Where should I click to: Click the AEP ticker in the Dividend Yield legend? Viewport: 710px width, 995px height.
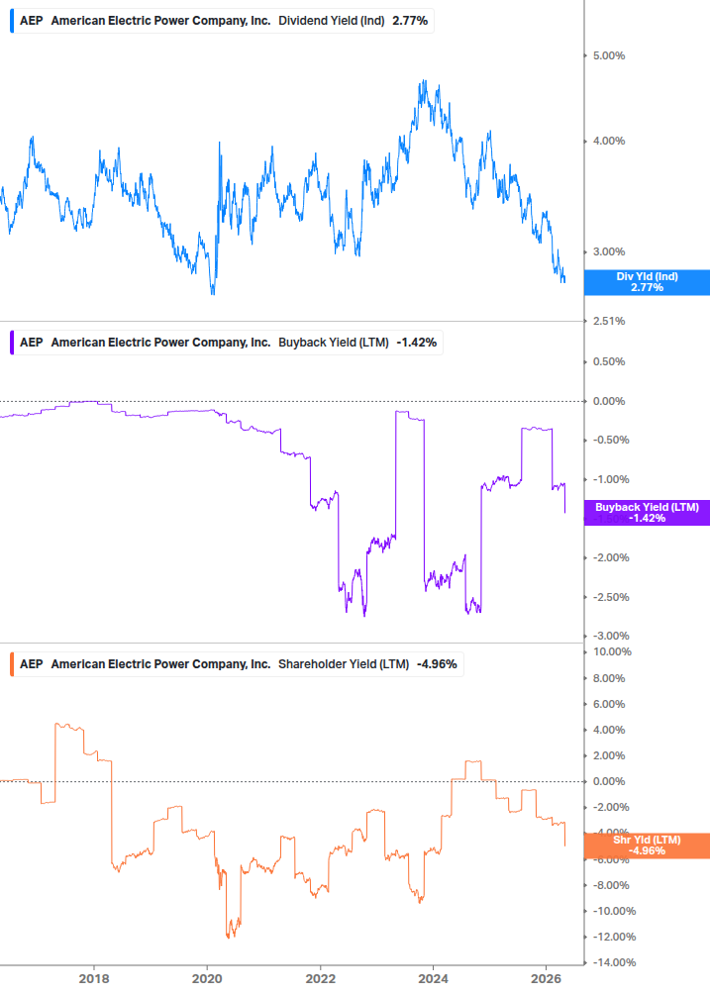point(31,21)
